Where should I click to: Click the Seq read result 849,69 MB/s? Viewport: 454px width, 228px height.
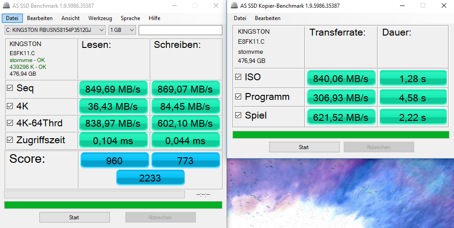(x=113, y=89)
